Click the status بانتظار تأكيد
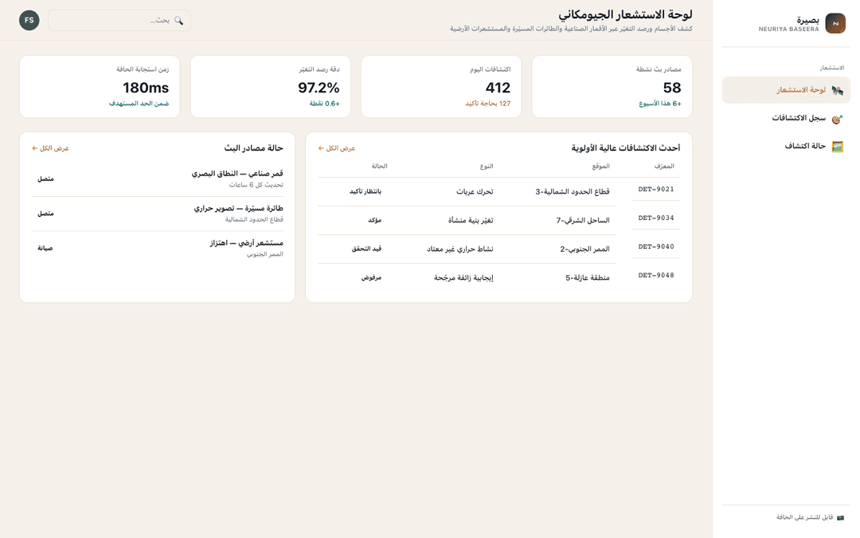The width and height of the screenshot is (860, 538). point(365,191)
